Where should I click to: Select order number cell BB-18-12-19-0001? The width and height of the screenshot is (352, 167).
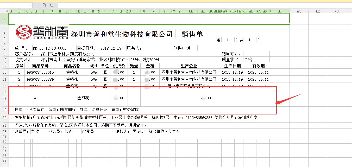49,48
